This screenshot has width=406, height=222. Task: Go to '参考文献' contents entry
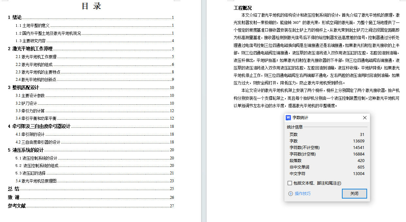tap(17, 206)
